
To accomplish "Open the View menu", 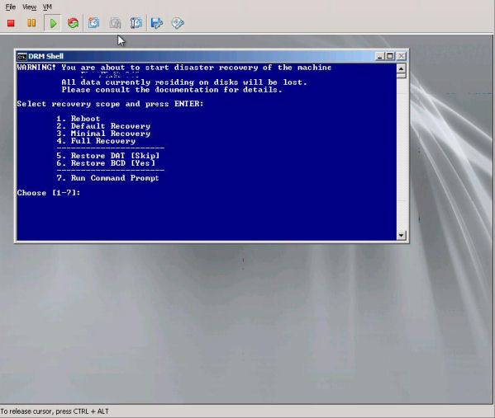I will pos(30,7).
